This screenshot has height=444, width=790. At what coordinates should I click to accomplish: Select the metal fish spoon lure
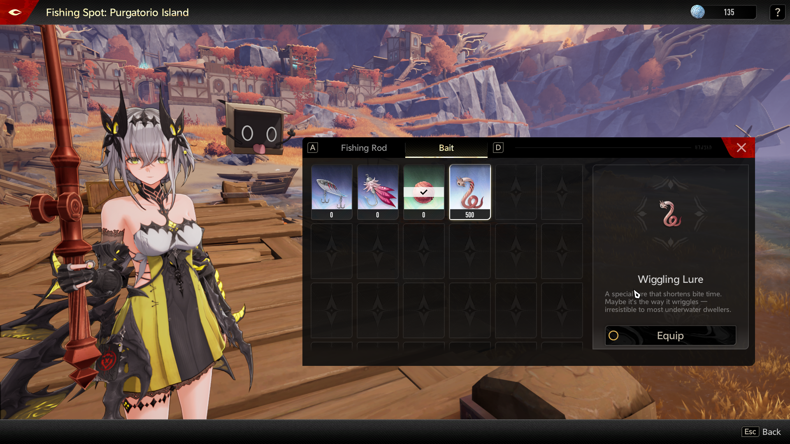(332, 192)
